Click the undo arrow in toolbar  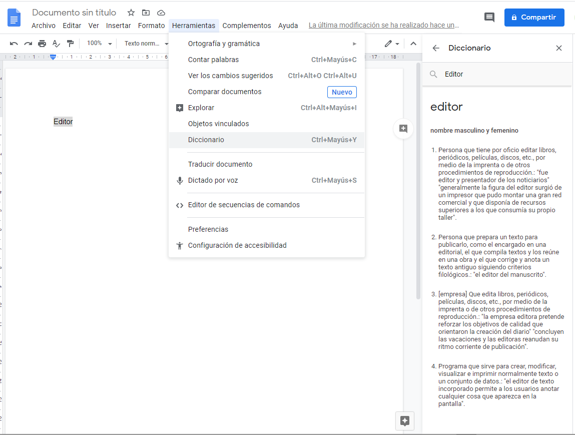[14, 44]
